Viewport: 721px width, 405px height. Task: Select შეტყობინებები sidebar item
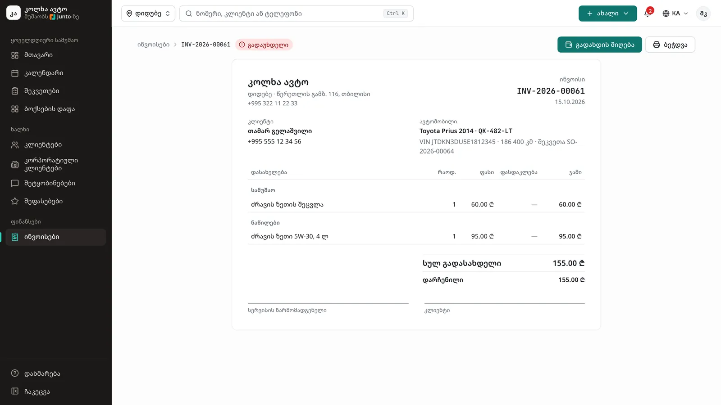pyautogui.click(x=56, y=183)
